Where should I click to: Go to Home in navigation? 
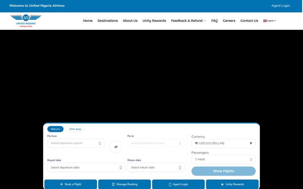point(88,21)
